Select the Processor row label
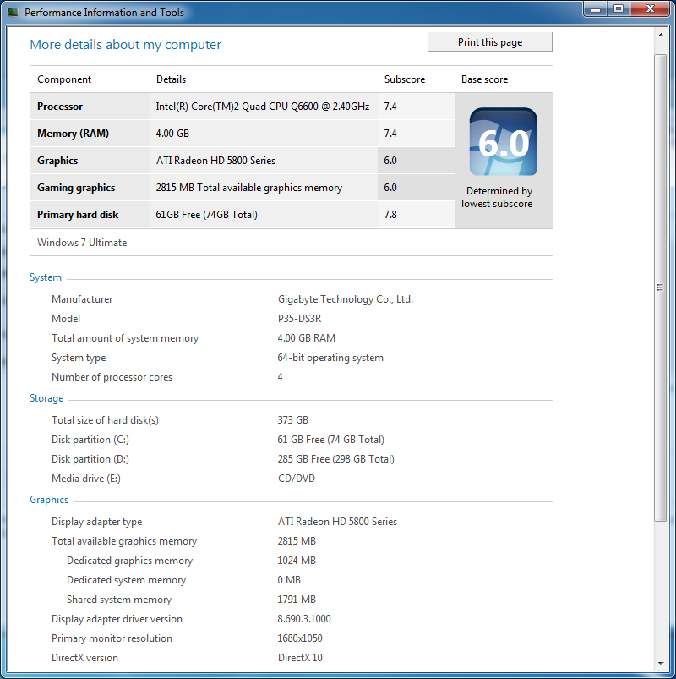676x679 pixels. [x=60, y=107]
